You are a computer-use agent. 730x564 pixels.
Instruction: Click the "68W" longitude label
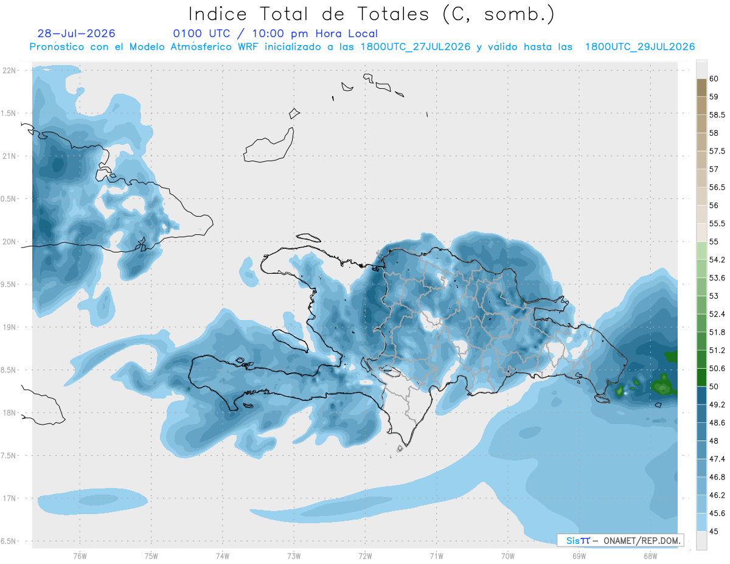point(650,556)
